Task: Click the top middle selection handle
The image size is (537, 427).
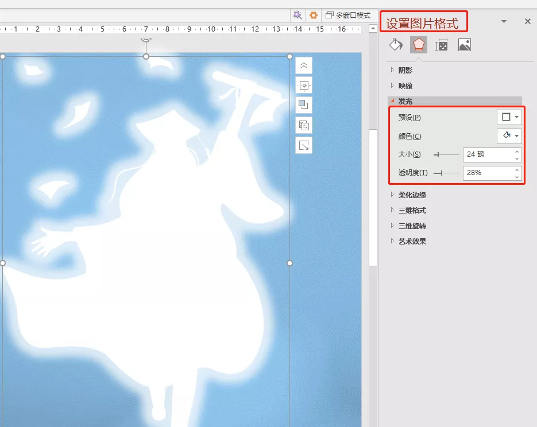Action: (146, 56)
